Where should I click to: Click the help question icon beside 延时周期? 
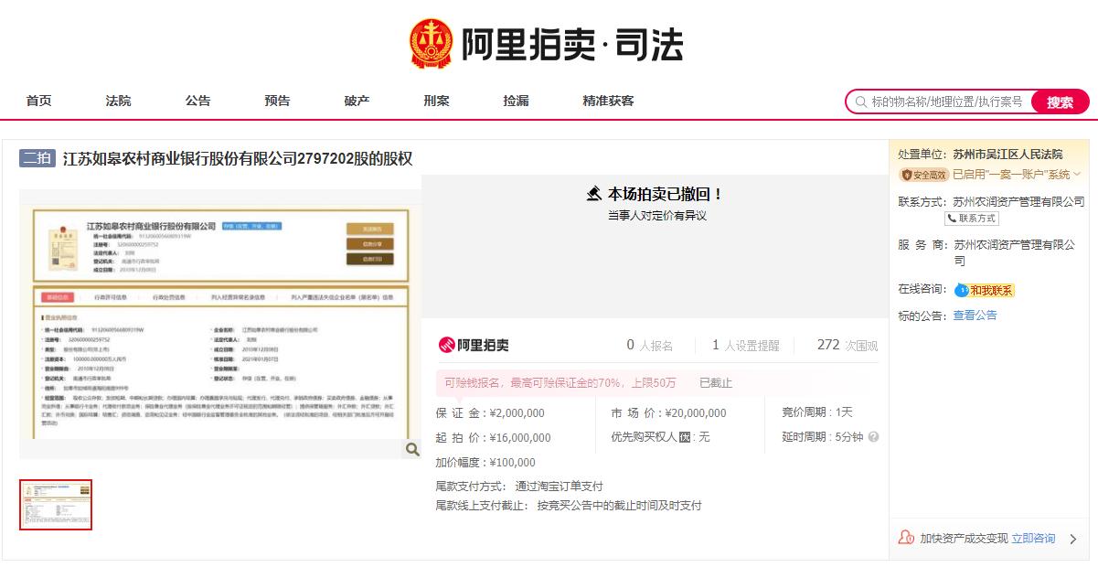tap(873, 437)
